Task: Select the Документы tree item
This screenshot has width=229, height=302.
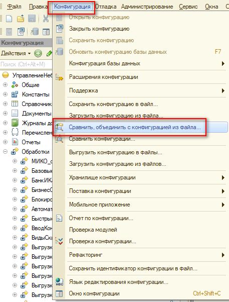Action: coord(37,114)
